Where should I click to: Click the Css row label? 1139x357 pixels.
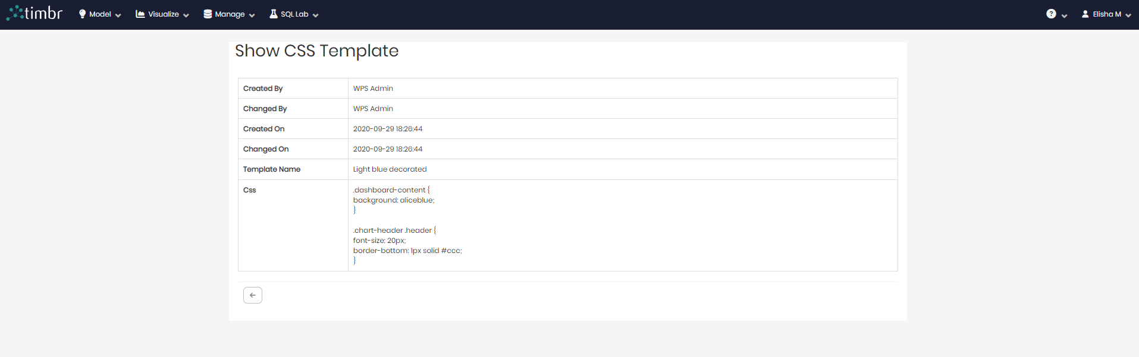point(250,190)
